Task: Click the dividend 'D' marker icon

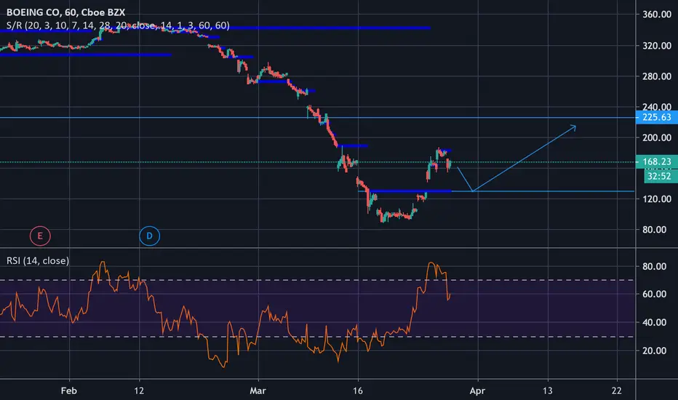Action: click(150, 236)
